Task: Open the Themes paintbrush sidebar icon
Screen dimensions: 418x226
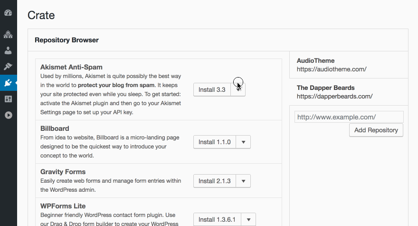Action: tap(8, 66)
